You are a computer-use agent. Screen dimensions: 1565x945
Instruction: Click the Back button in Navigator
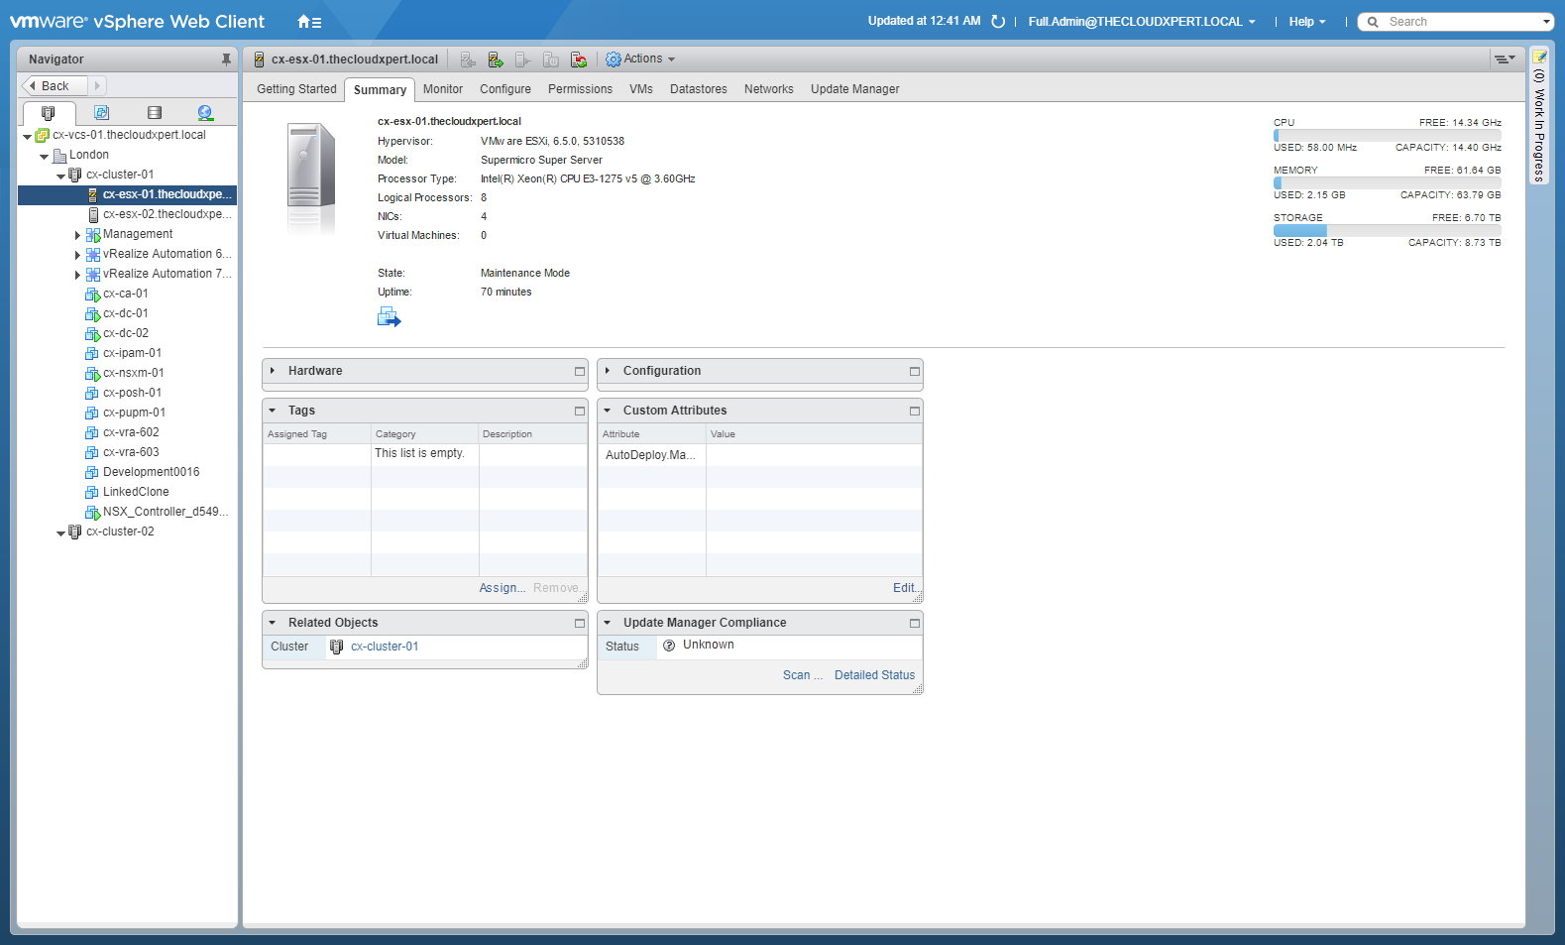tap(55, 86)
